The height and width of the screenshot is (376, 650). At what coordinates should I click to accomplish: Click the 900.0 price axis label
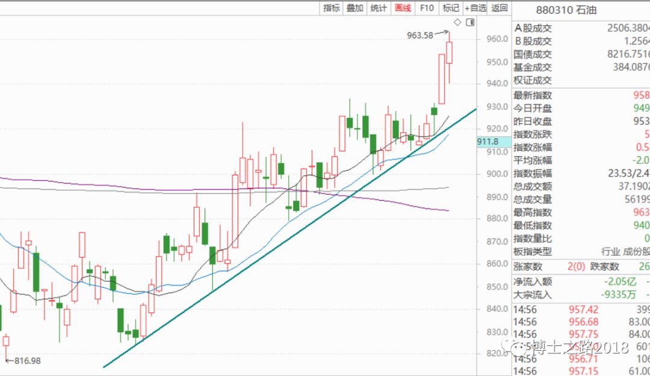[497, 174]
